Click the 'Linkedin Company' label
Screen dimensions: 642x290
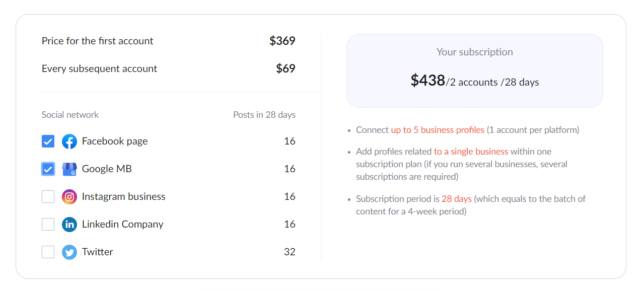tap(123, 225)
